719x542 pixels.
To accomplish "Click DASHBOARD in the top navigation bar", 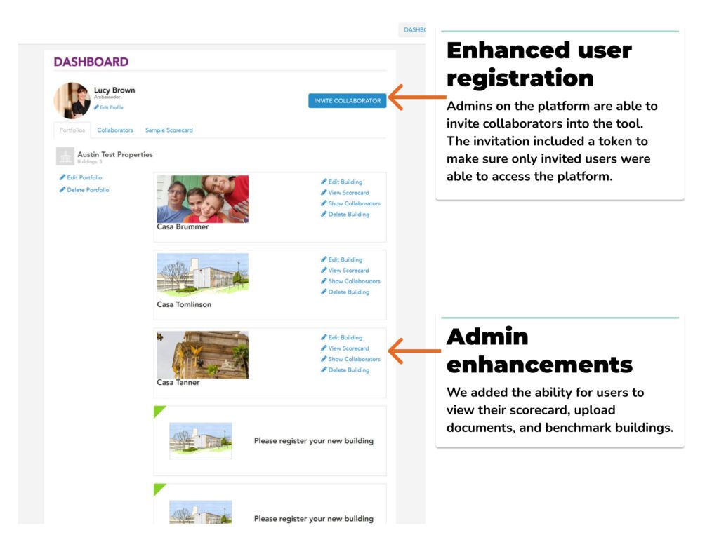I will click(415, 29).
